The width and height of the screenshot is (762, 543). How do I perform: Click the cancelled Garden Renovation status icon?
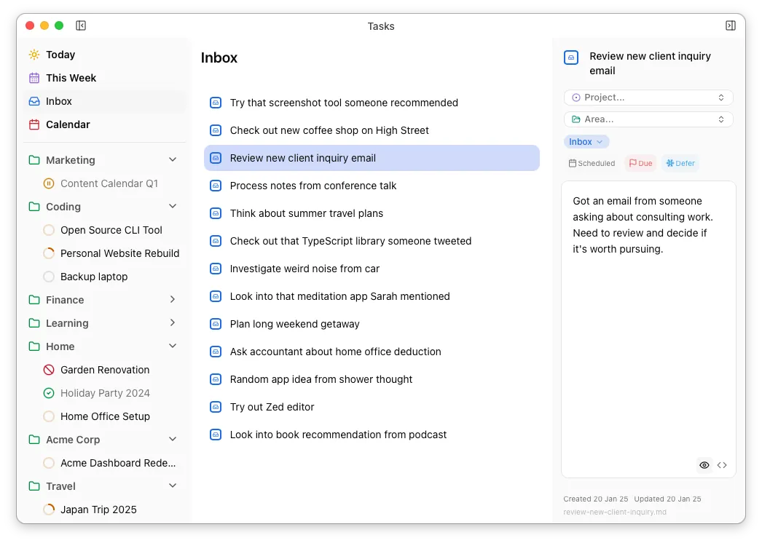[x=49, y=370]
